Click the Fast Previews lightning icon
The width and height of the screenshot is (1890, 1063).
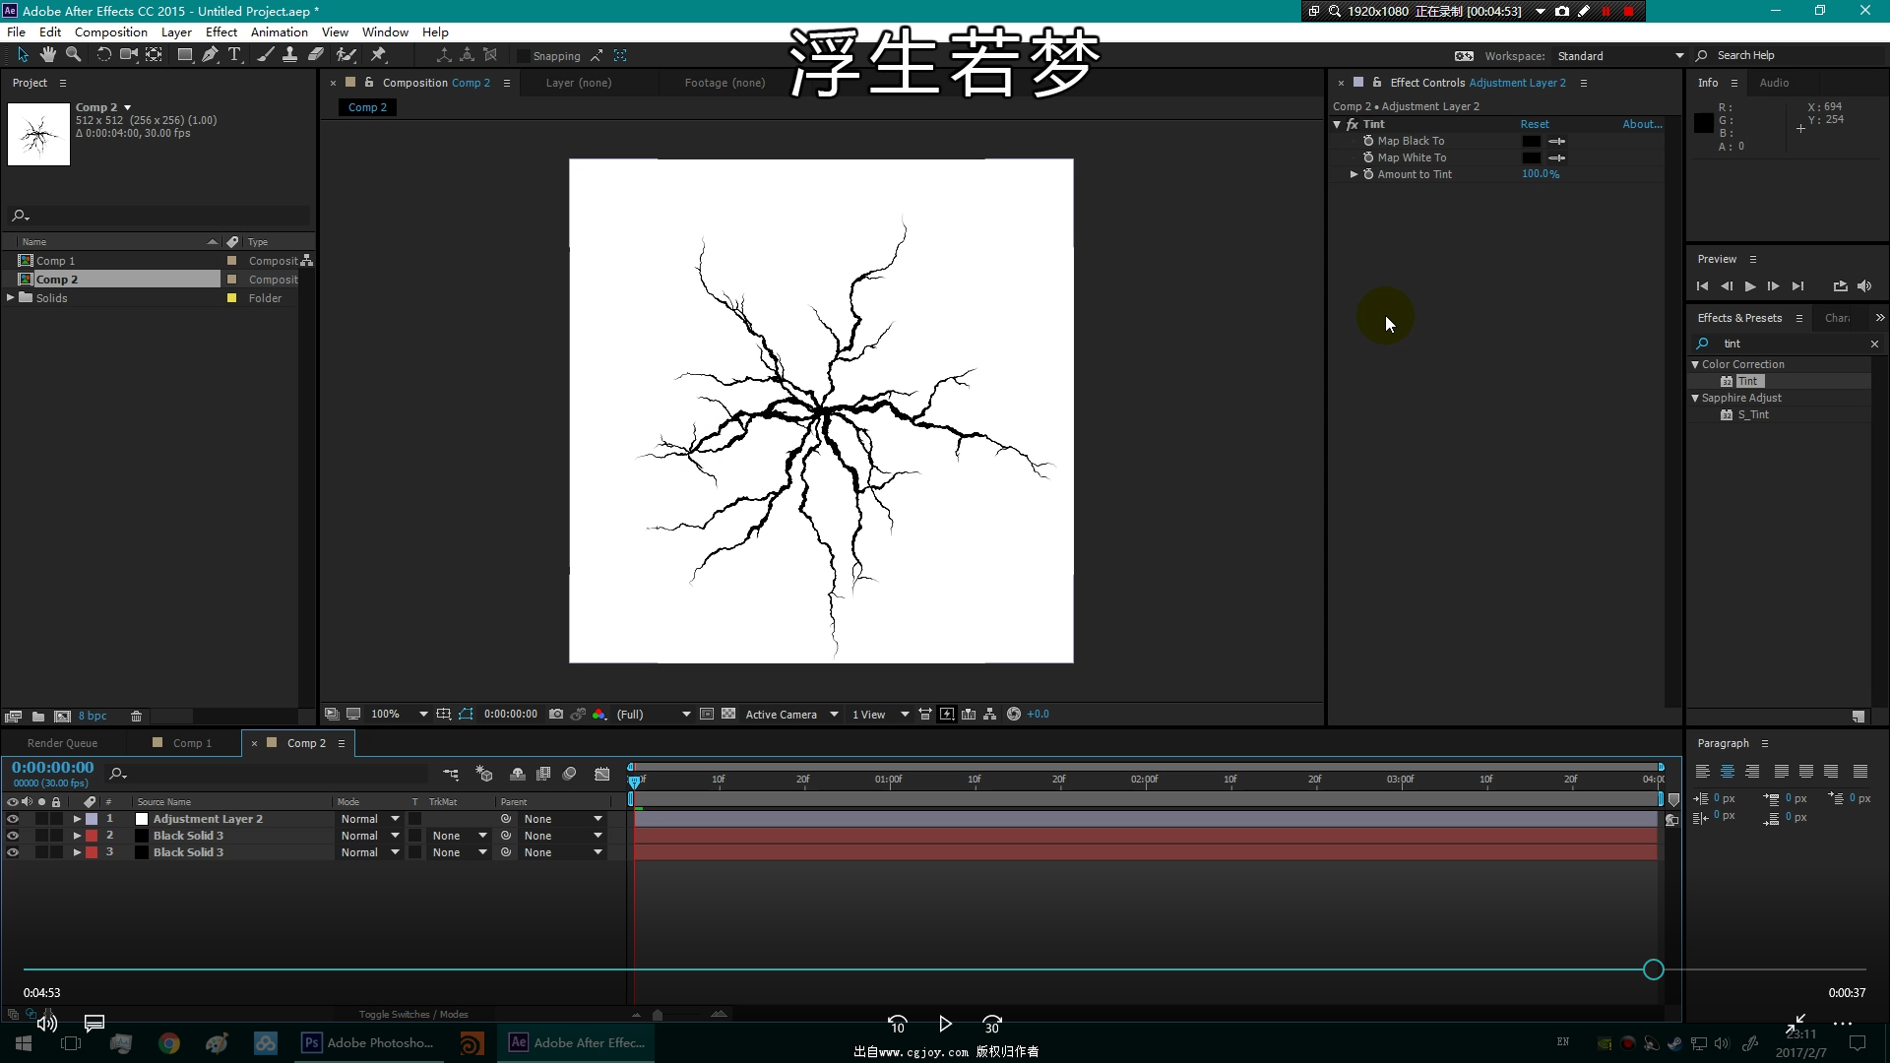[947, 715]
